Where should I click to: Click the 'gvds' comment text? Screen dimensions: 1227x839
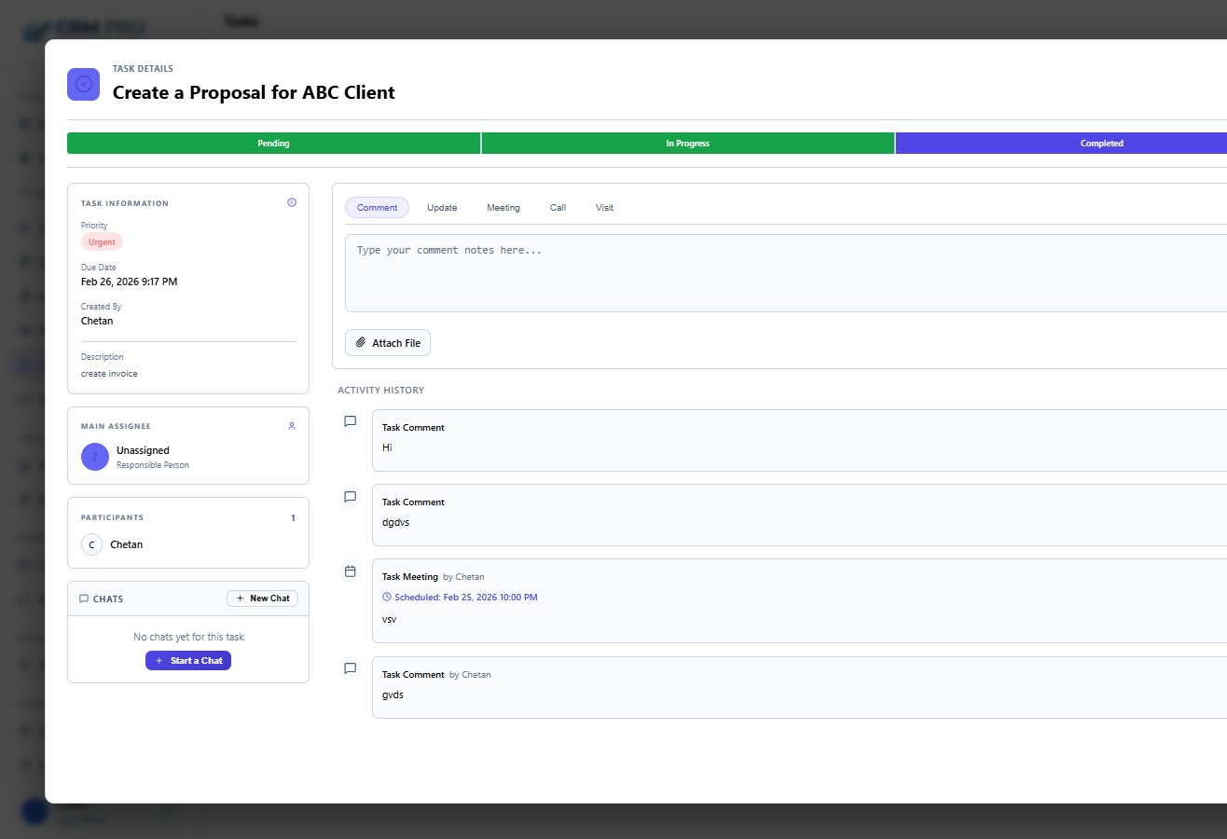393,695
